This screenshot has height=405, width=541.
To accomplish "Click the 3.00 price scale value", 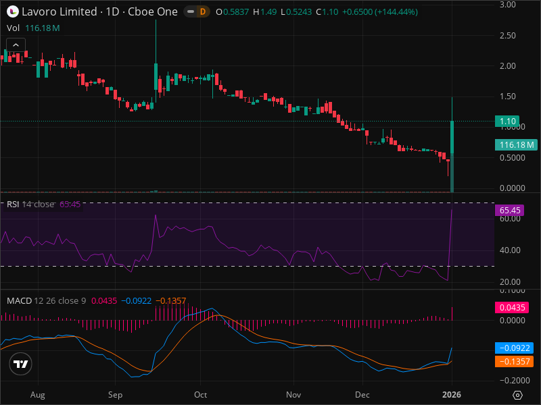I will click(508, 5).
